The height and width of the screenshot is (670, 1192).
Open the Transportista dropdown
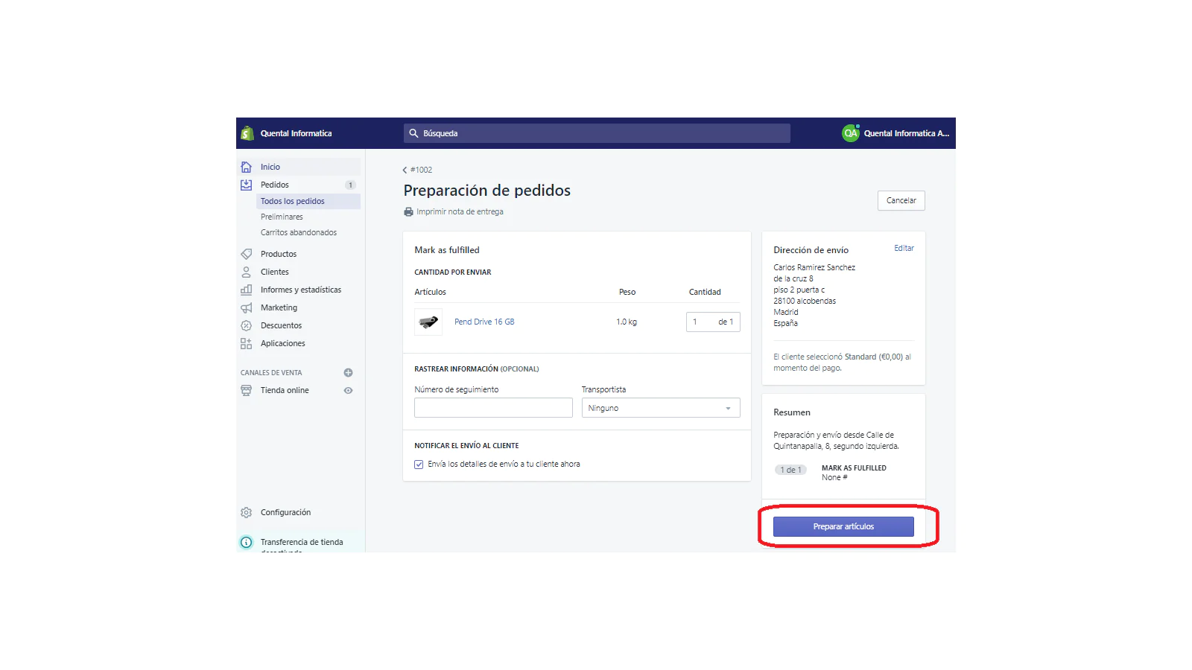coord(660,408)
